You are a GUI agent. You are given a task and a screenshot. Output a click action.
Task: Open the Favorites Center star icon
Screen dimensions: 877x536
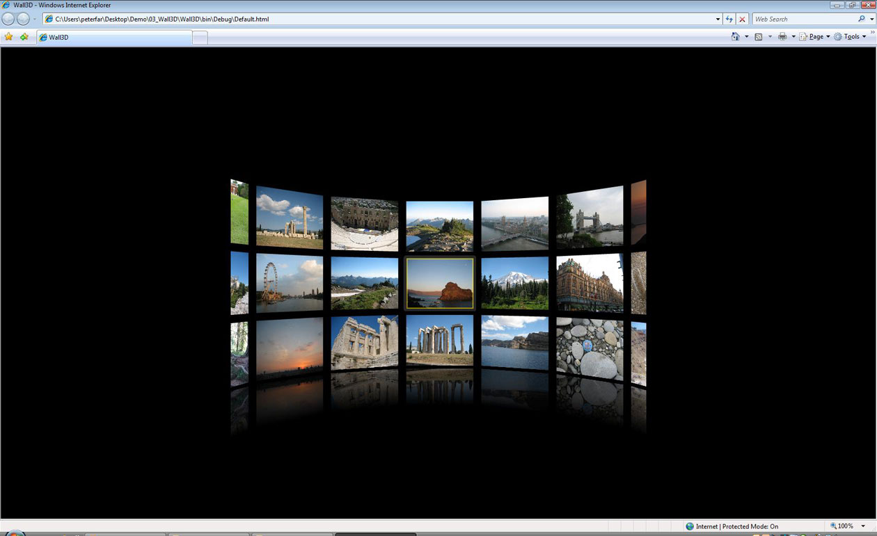8,37
